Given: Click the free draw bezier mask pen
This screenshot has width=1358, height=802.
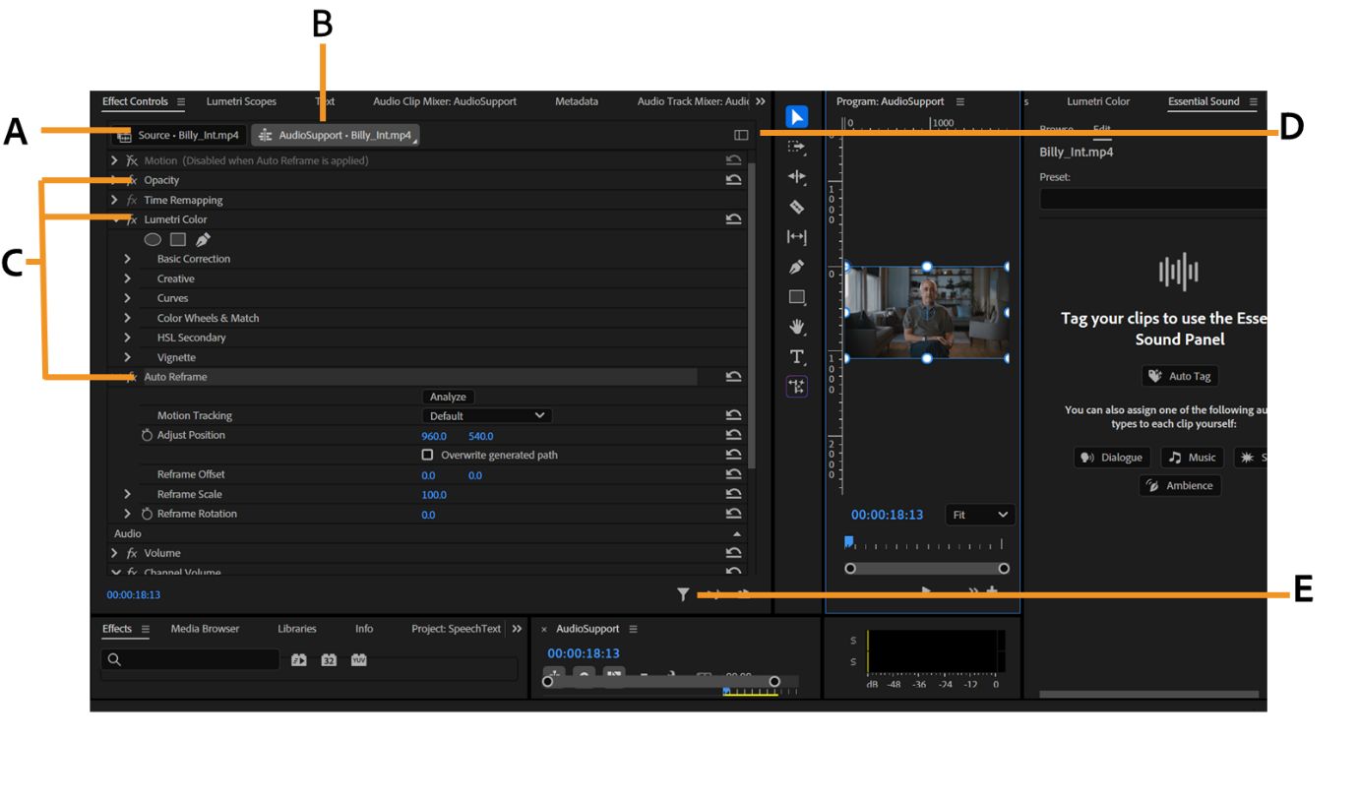Looking at the screenshot, I should 203,239.
